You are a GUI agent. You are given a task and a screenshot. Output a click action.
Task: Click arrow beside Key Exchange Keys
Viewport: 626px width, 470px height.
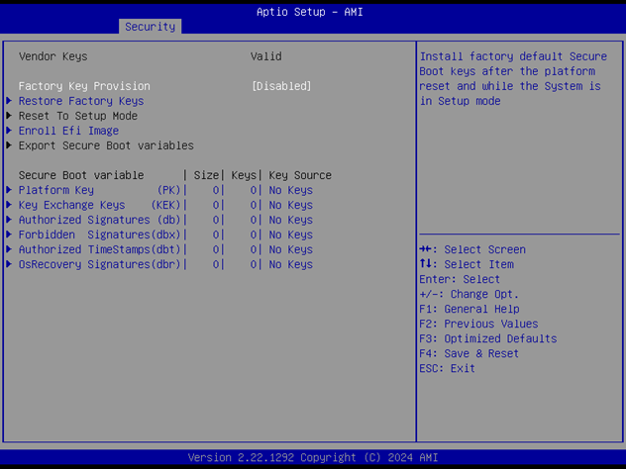pos(10,205)
